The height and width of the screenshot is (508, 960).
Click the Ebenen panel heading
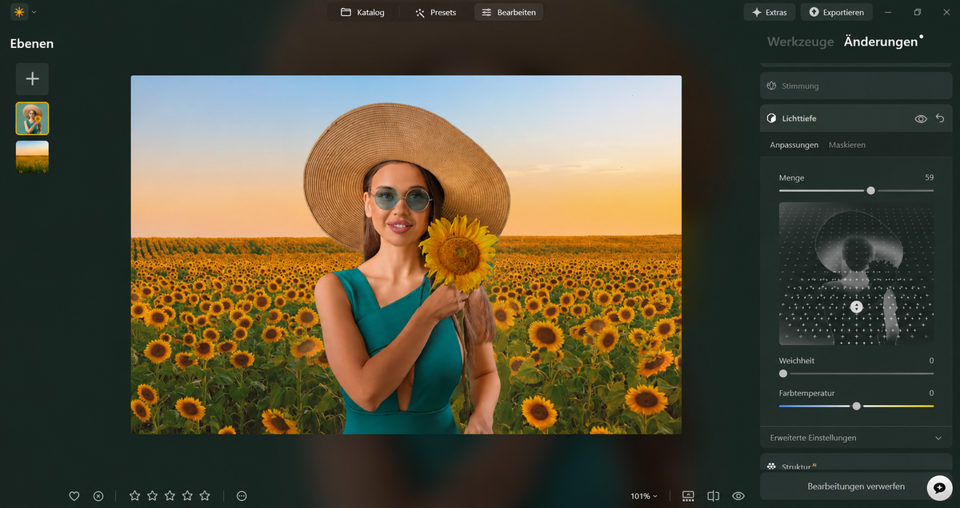coord(32,44)
